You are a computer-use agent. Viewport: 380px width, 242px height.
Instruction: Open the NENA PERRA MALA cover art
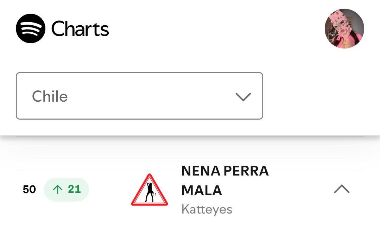coord(150,190)
